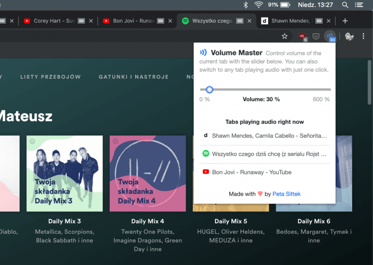Open macOS Bluetooth menu bar icon

click(245, 5)
